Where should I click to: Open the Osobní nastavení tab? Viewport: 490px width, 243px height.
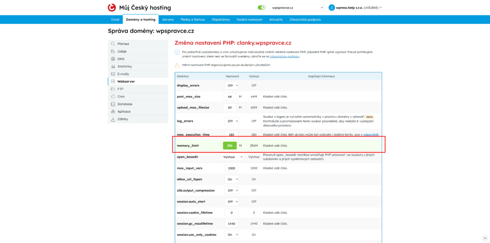[249, 20]
